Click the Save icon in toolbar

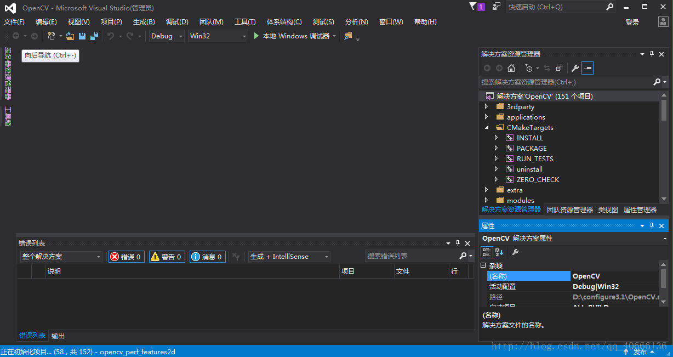82,36
